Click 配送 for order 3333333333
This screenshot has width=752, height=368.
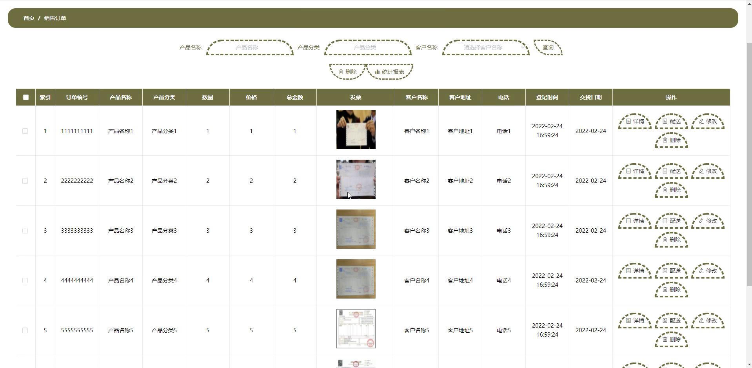coord(671,221)
